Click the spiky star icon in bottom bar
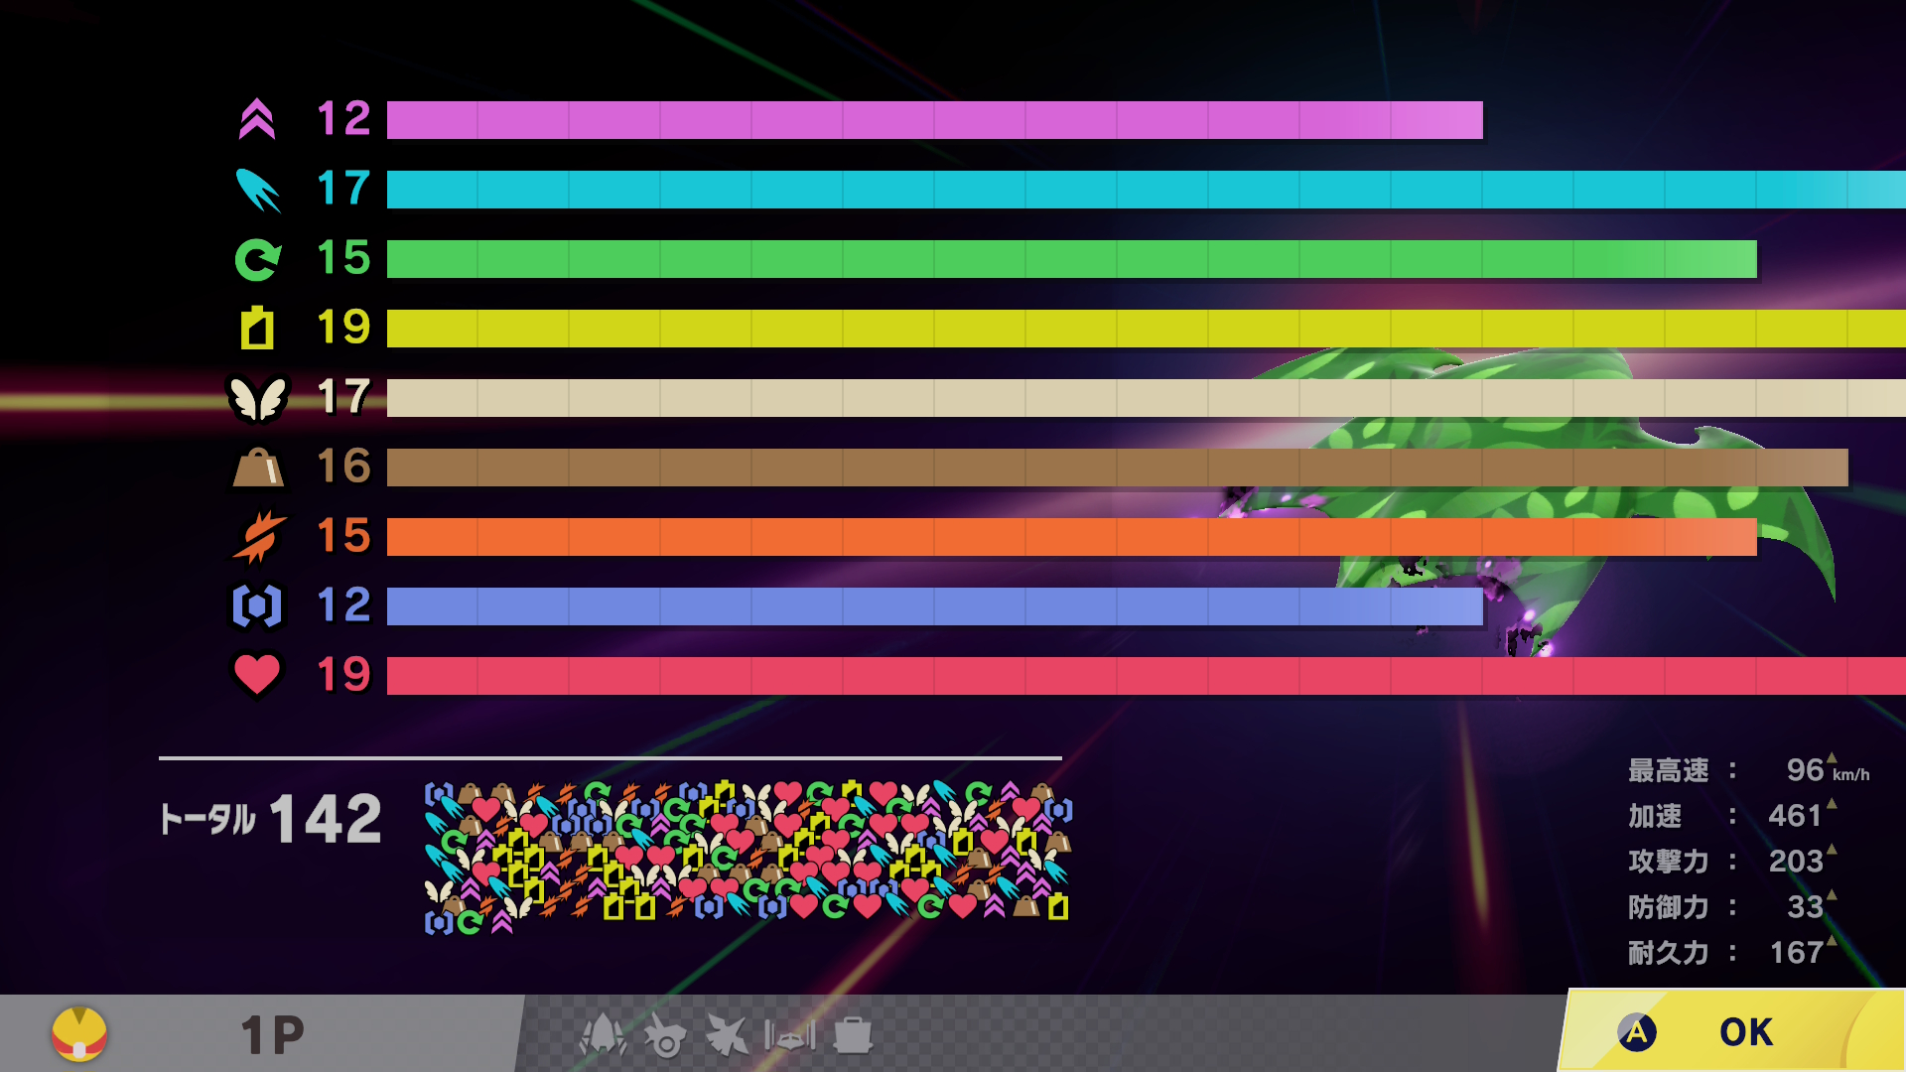 (728, 1035)
